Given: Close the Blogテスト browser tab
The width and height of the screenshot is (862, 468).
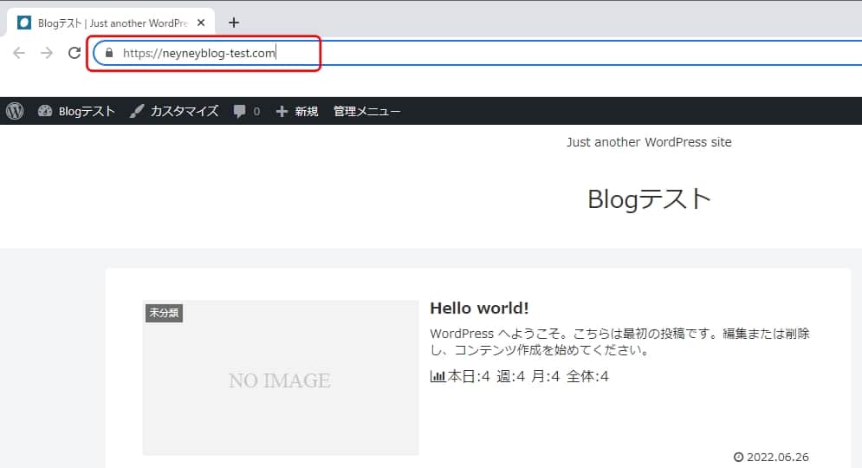Looking at the screenshot, I should (x=201, y=23).
